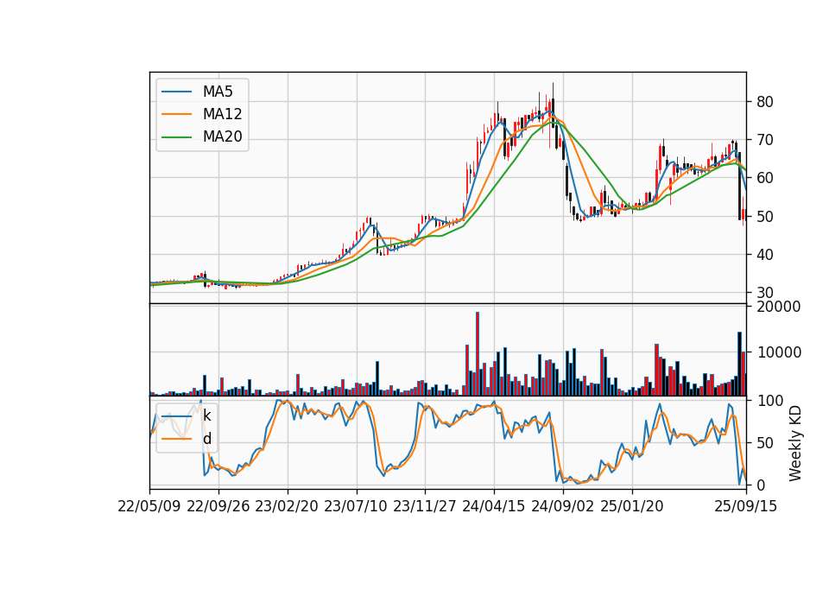
Task: Click the price axis value 30
Action: point(764,293)
